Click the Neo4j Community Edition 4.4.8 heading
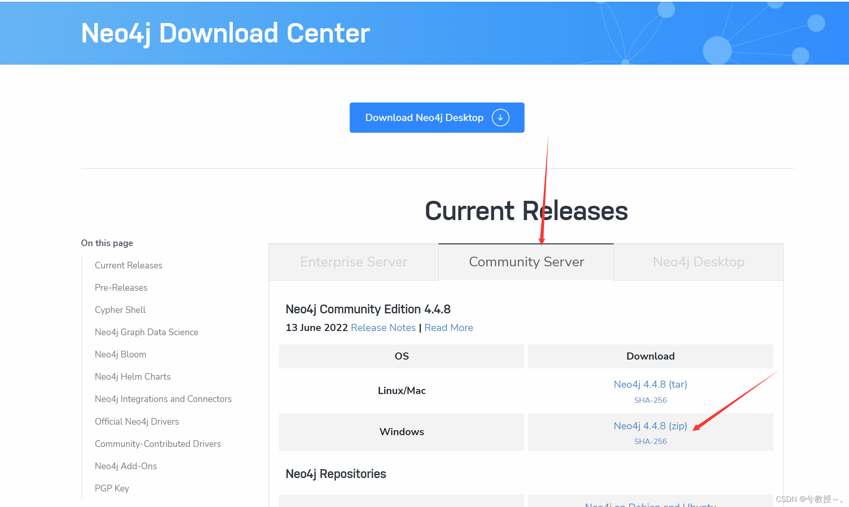The image size is (849, 507). [368, 309]
